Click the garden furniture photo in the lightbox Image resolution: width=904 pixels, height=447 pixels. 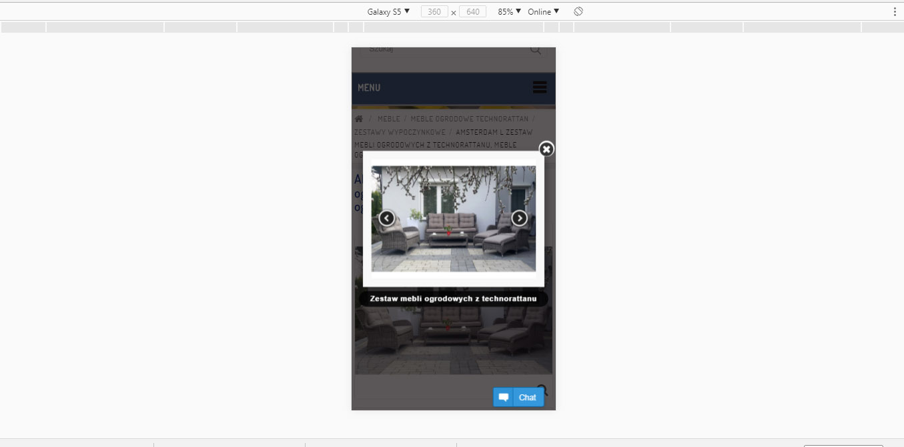[454, 218]
